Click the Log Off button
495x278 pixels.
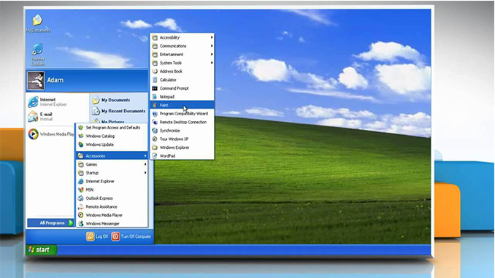coord(97,236)
